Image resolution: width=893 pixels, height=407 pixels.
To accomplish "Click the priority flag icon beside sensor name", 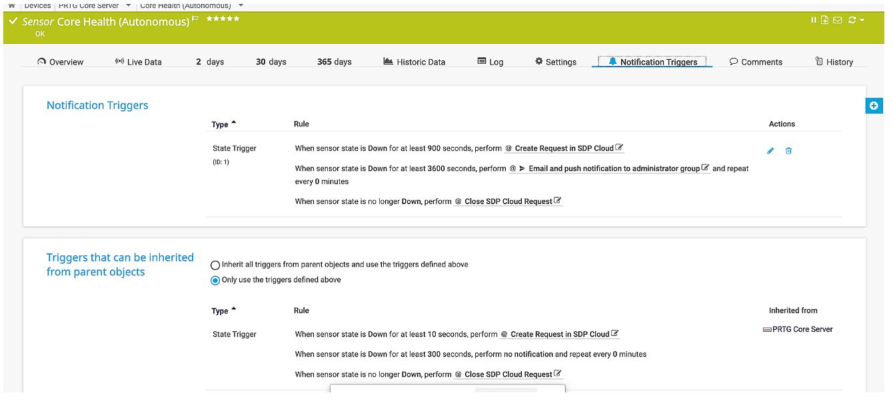I will (196, 19).
